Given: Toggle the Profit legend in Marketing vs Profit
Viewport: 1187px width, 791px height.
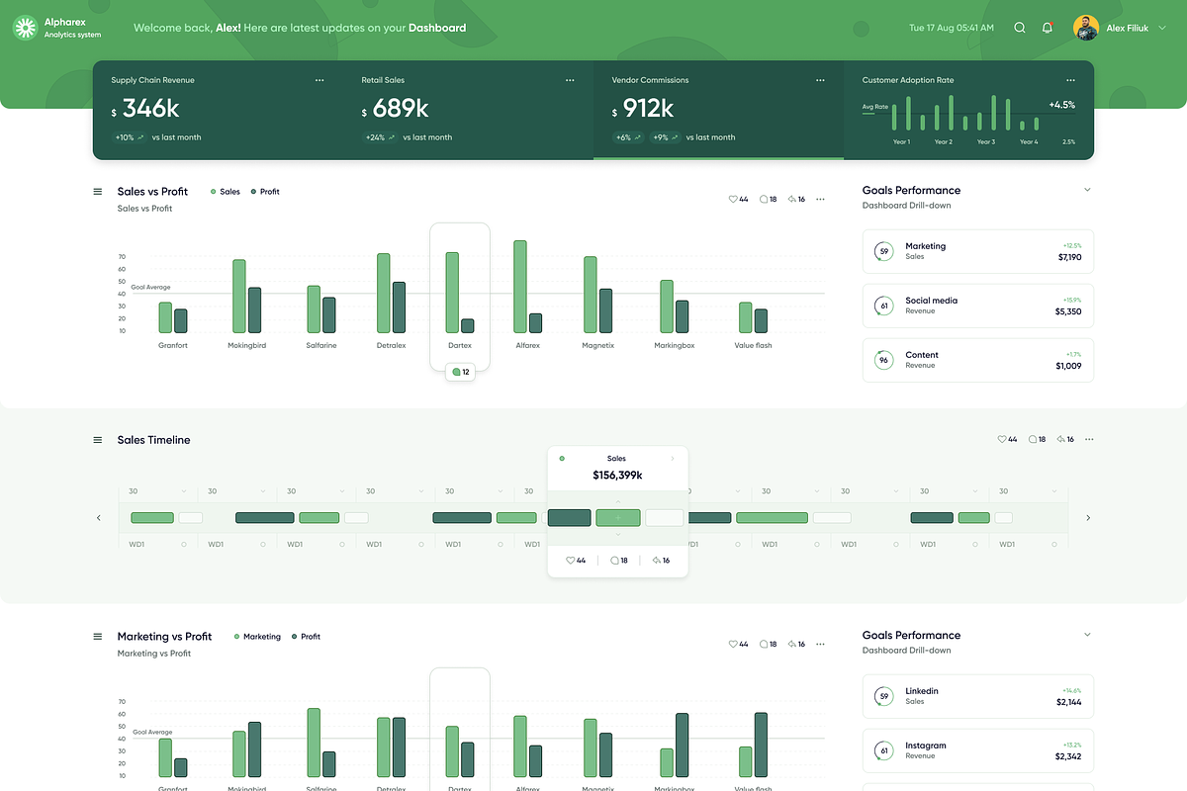Looking at the screenshot, I should point(306,637).
